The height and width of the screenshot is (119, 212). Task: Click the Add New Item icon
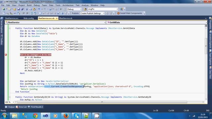click(9, 9)
